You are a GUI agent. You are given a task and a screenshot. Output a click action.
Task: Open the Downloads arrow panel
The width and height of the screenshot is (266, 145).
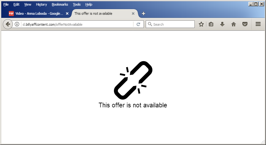coord(222,24)
